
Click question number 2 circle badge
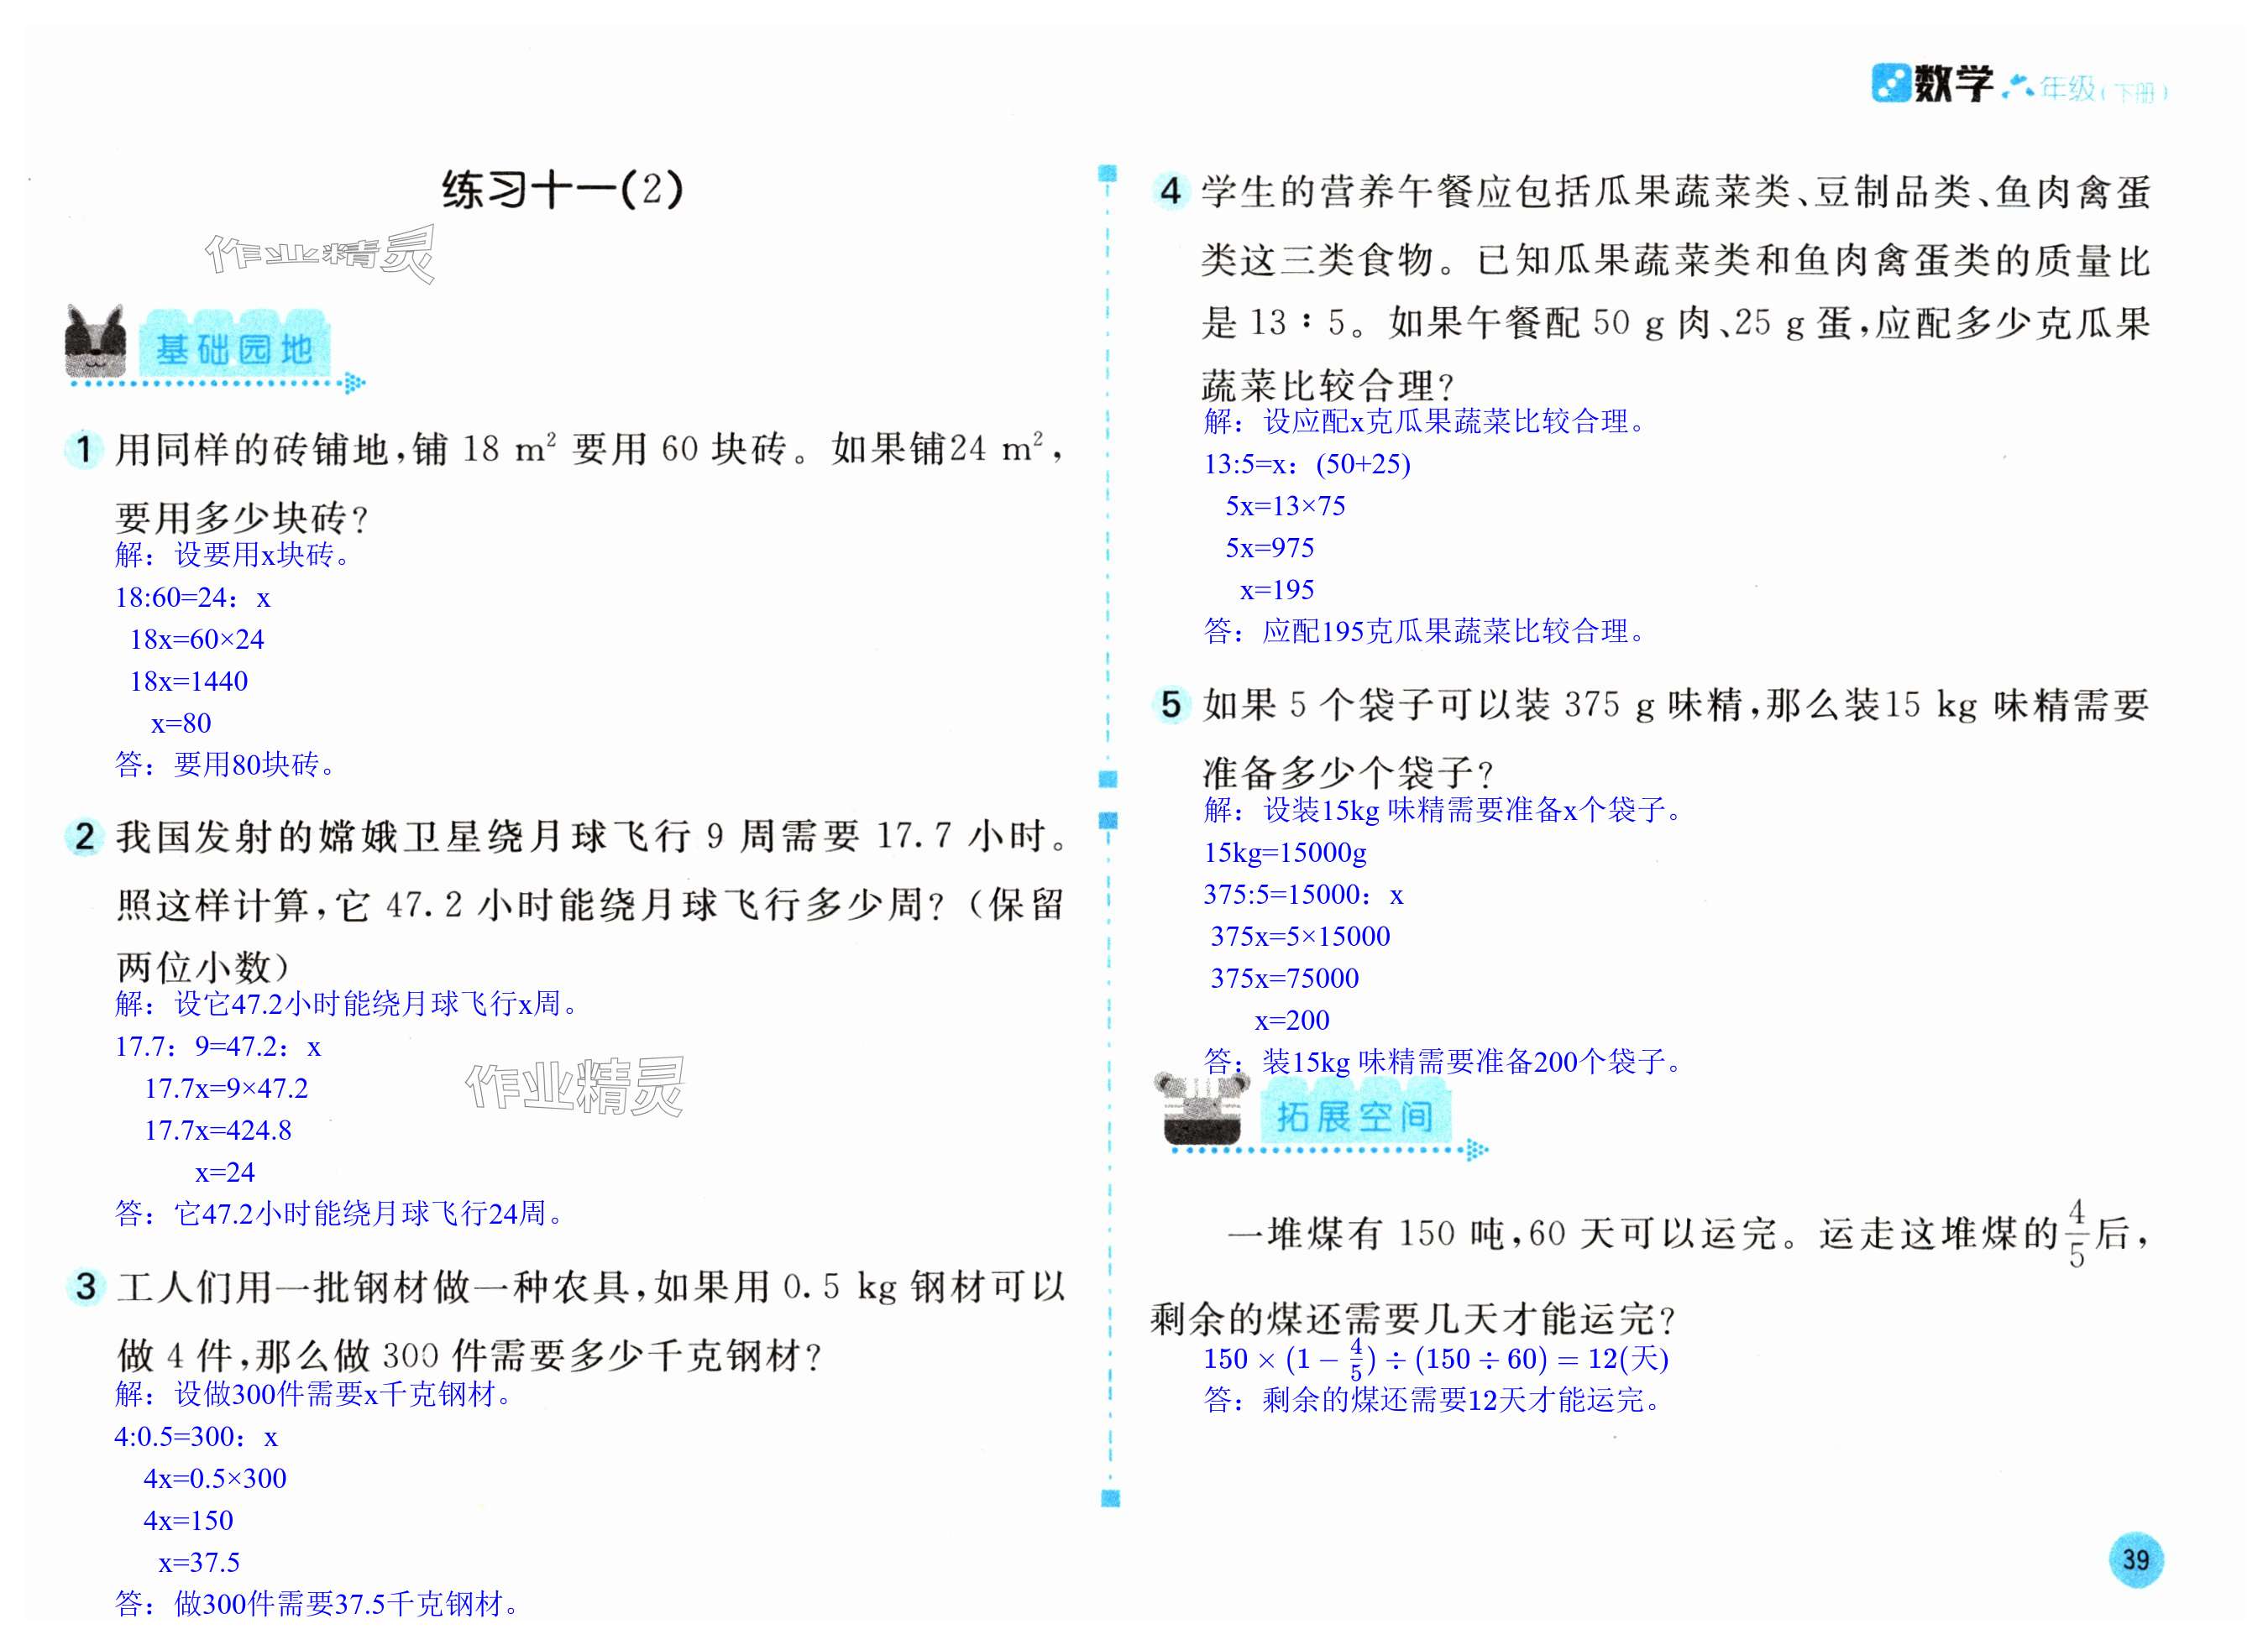point(84,837)
